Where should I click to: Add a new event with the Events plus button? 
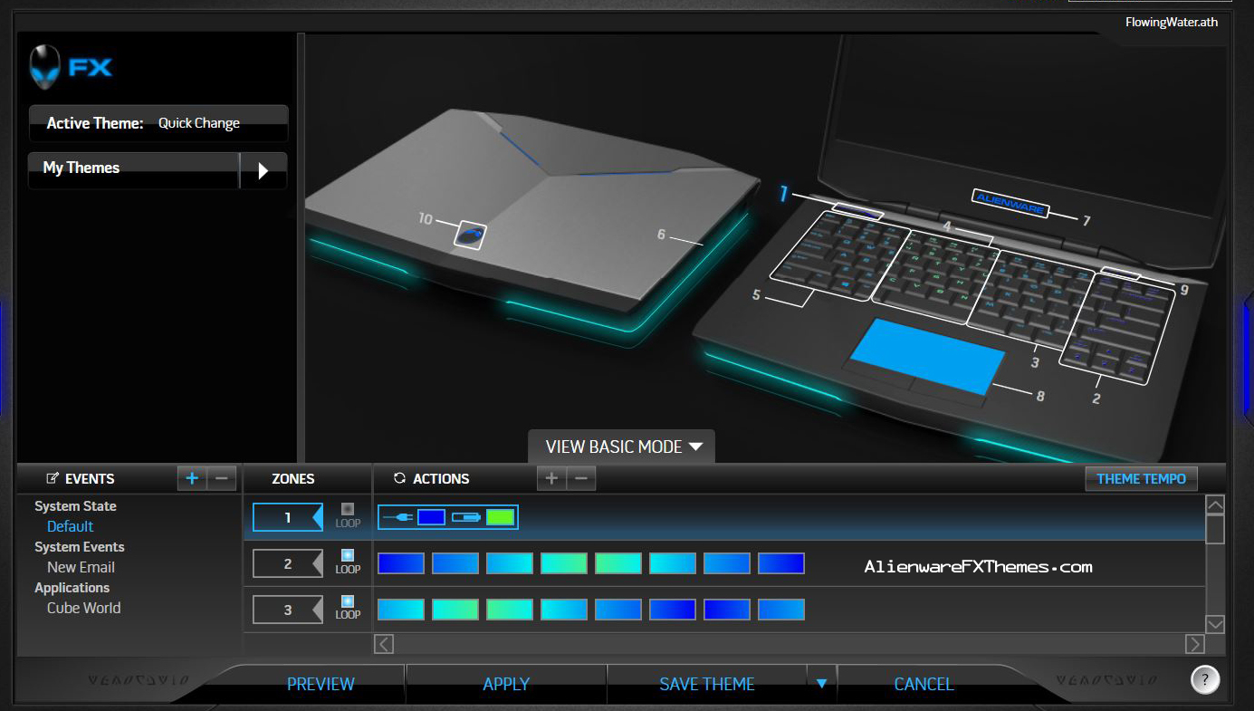tap(192, 478)
